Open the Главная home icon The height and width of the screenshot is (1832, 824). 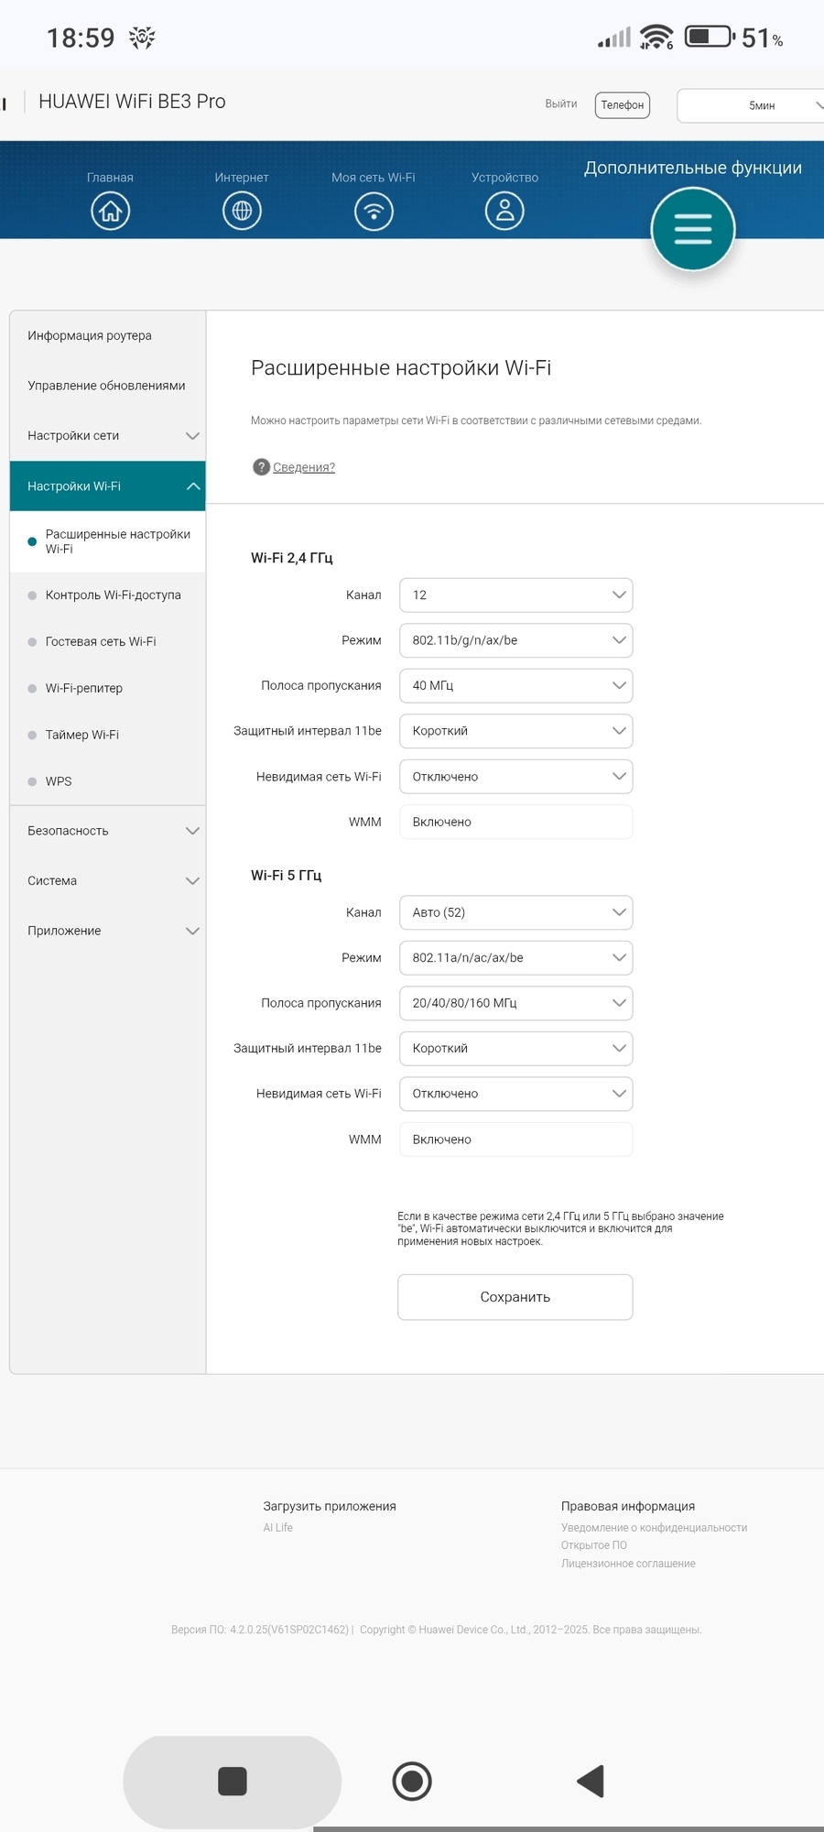[110, 212]
